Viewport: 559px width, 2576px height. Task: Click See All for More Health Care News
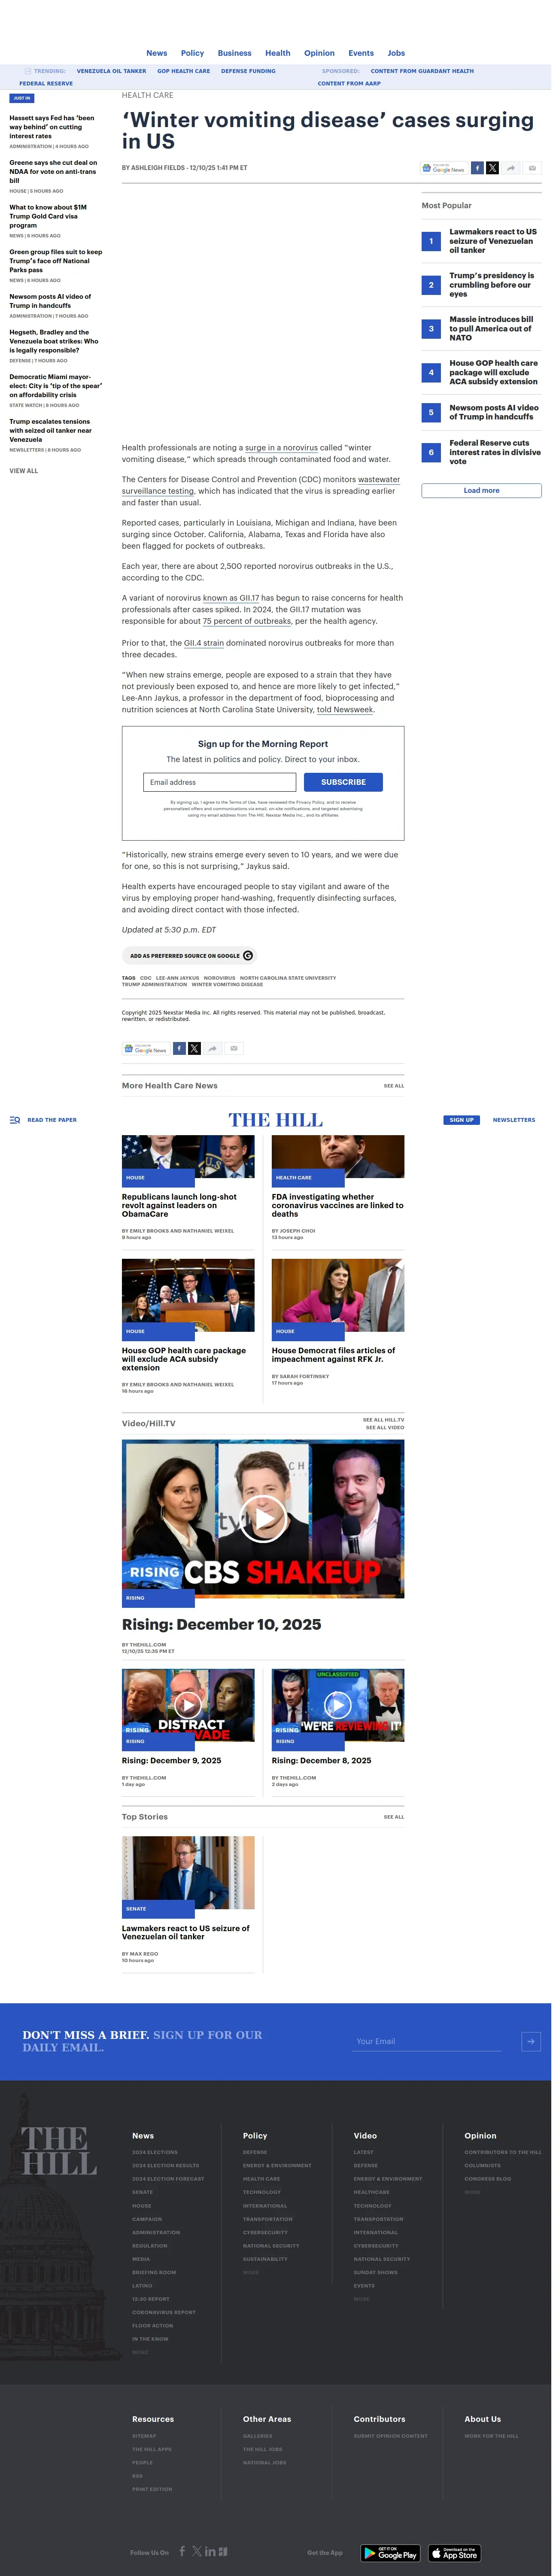click(x=394, y=1086)
